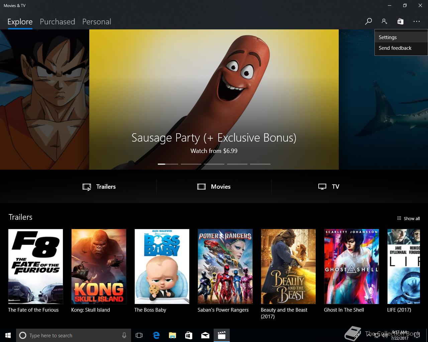Switch to the Personal tab
Viewport: 428px width, 342px height.
[97, 22]
